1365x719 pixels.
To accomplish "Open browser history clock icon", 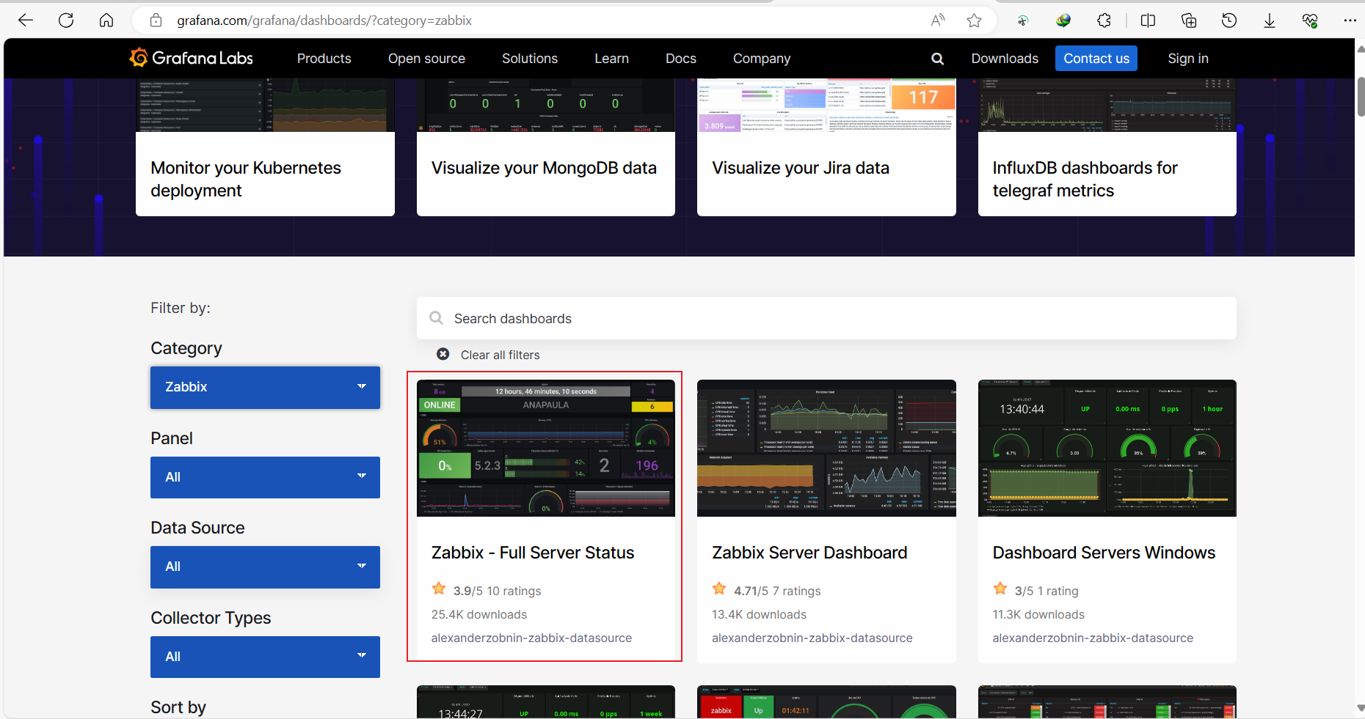I will coord(1229,21).
